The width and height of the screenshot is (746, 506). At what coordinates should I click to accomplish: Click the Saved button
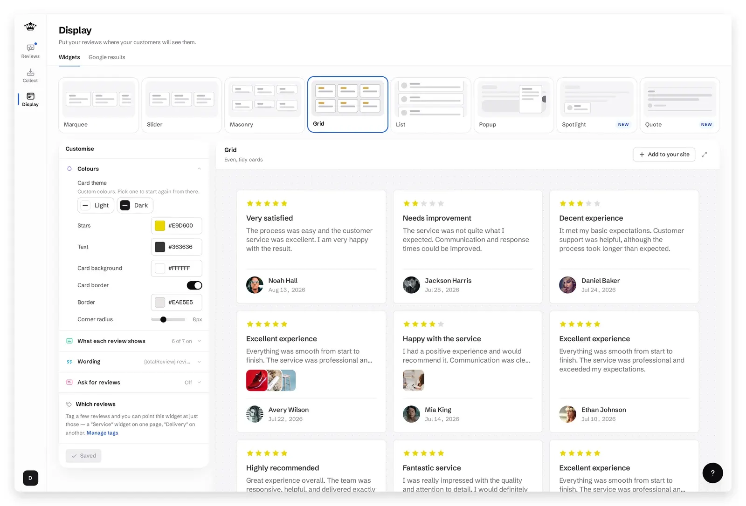pyautogui.click(x=83, y=456)
